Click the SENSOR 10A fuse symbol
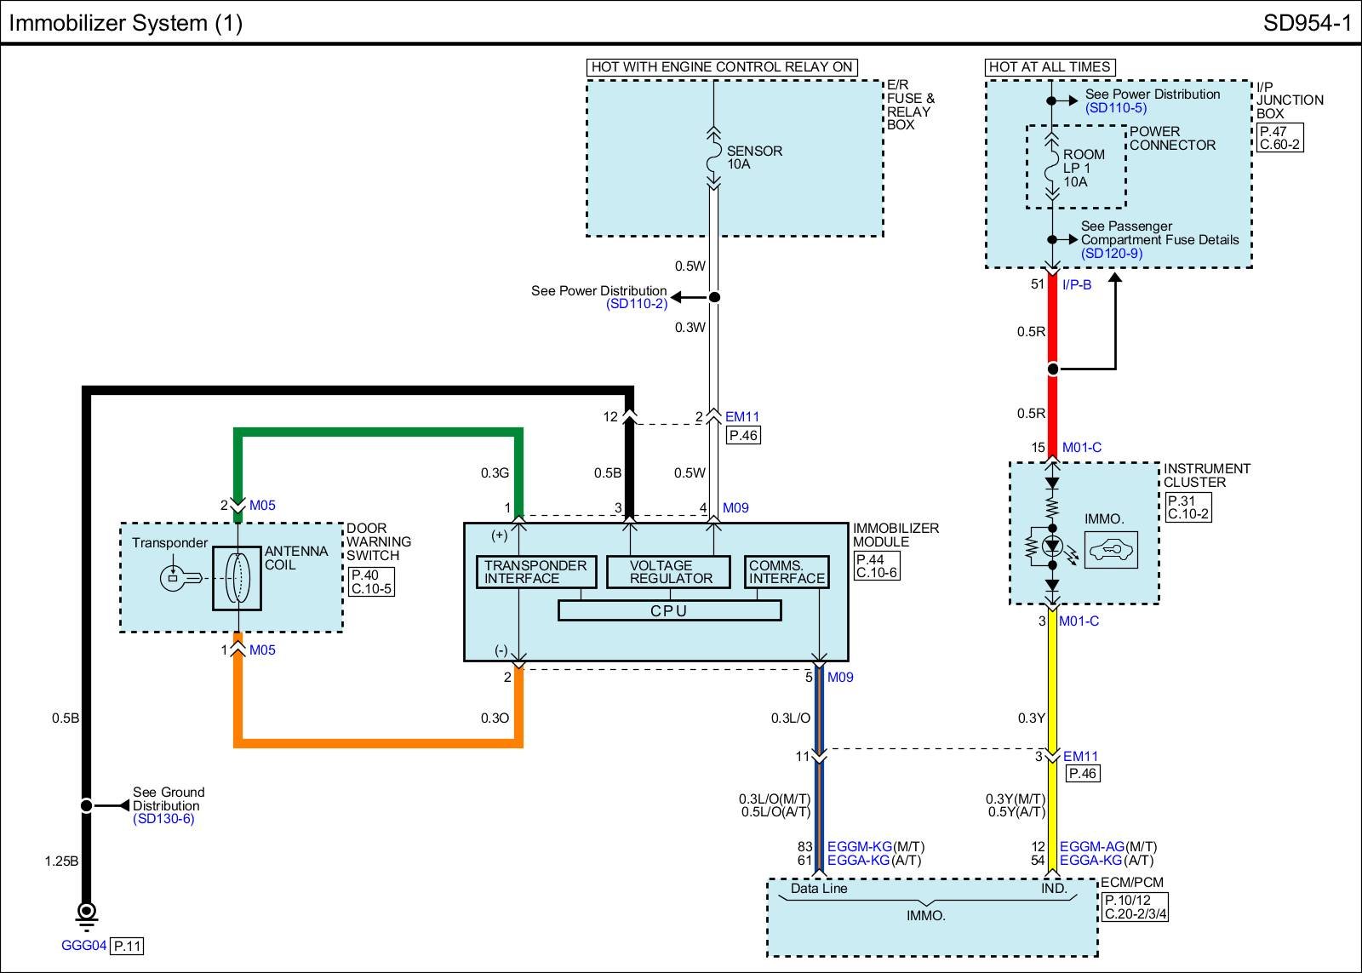 click(713, 157)
